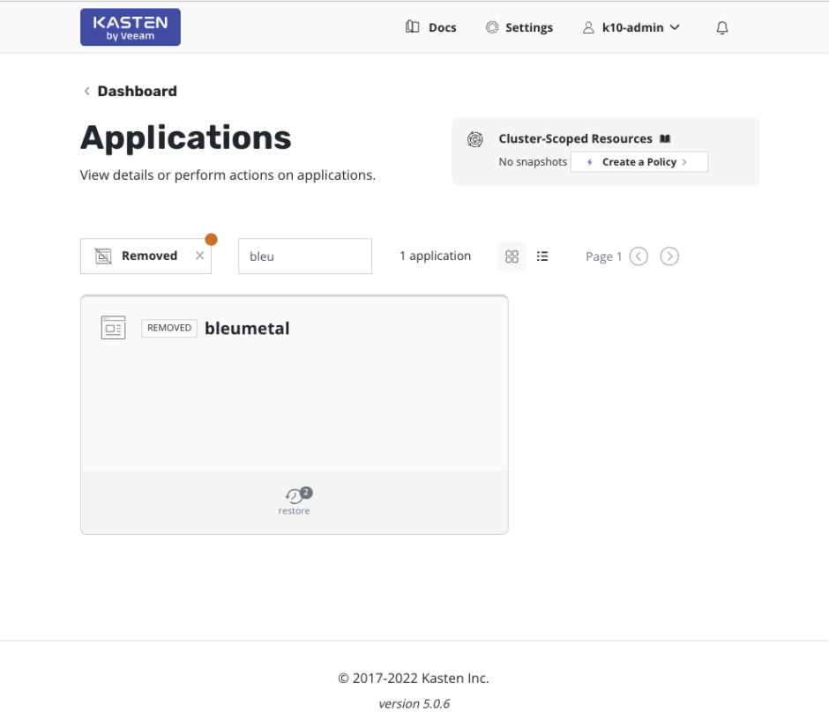Click the search field containing bleu
This screenshot has width=829, height=713.
pos(304,256)
